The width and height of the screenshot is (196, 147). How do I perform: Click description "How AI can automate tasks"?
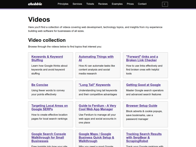97,70
